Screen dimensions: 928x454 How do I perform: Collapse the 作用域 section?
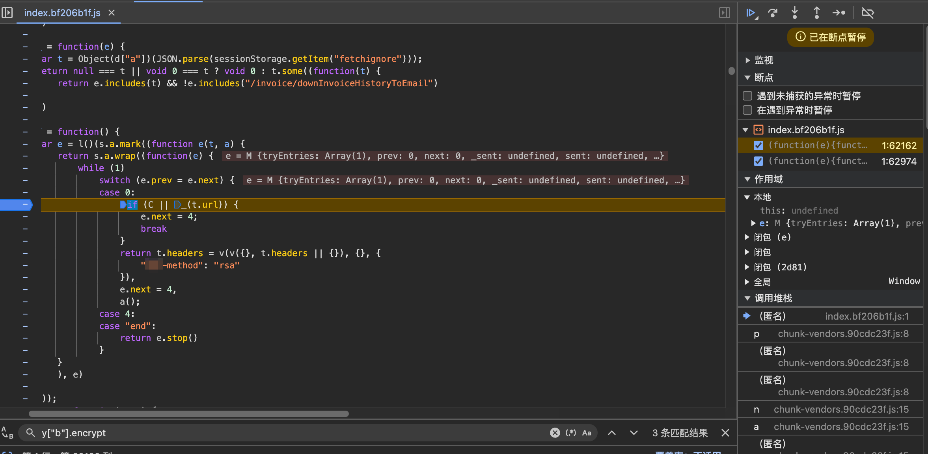[x=747, y=179]
